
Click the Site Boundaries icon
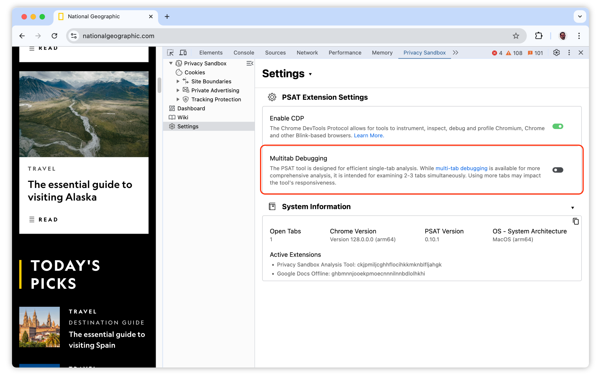coord(186,81)
